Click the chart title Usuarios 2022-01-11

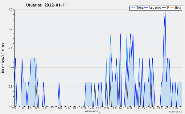point(46,5)
